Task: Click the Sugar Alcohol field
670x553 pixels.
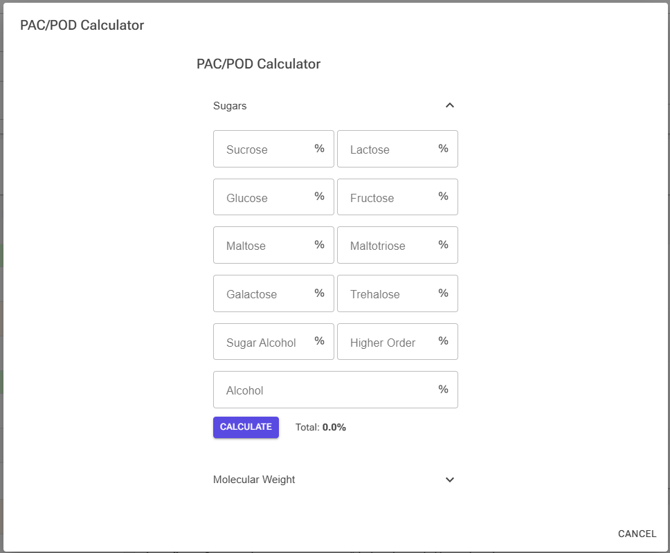Action: (273, 341)
